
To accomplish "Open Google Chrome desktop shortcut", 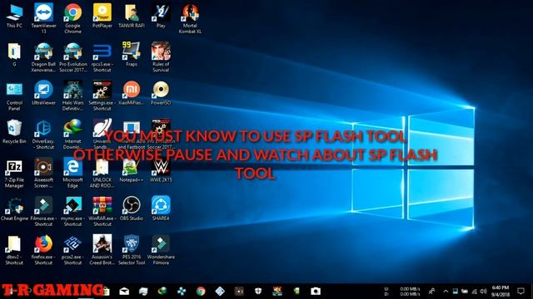I will [x=72, y=18].
